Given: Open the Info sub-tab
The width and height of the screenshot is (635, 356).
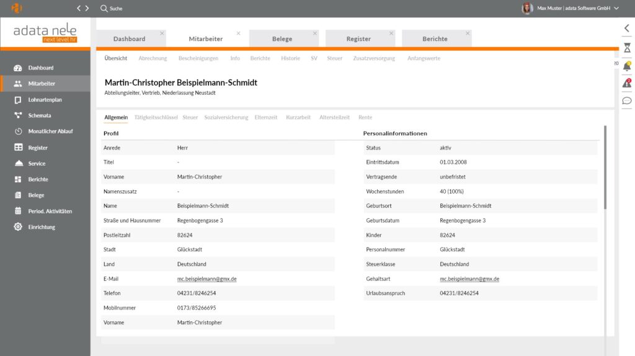Looking at the screenshot, I should [235, 58].
